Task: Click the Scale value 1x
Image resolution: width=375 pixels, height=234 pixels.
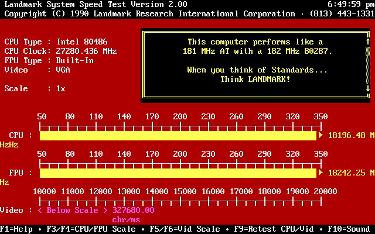Action: tap(60, 88)
